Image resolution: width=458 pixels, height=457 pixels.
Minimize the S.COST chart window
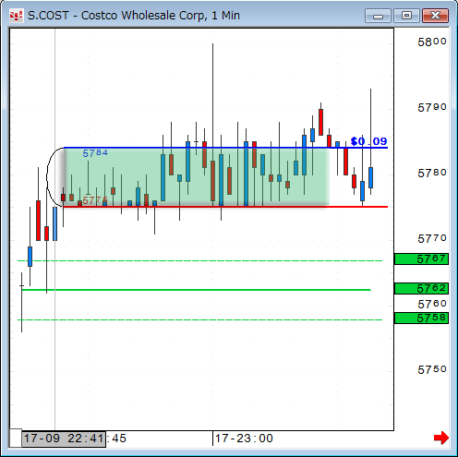tap(378, 16)
